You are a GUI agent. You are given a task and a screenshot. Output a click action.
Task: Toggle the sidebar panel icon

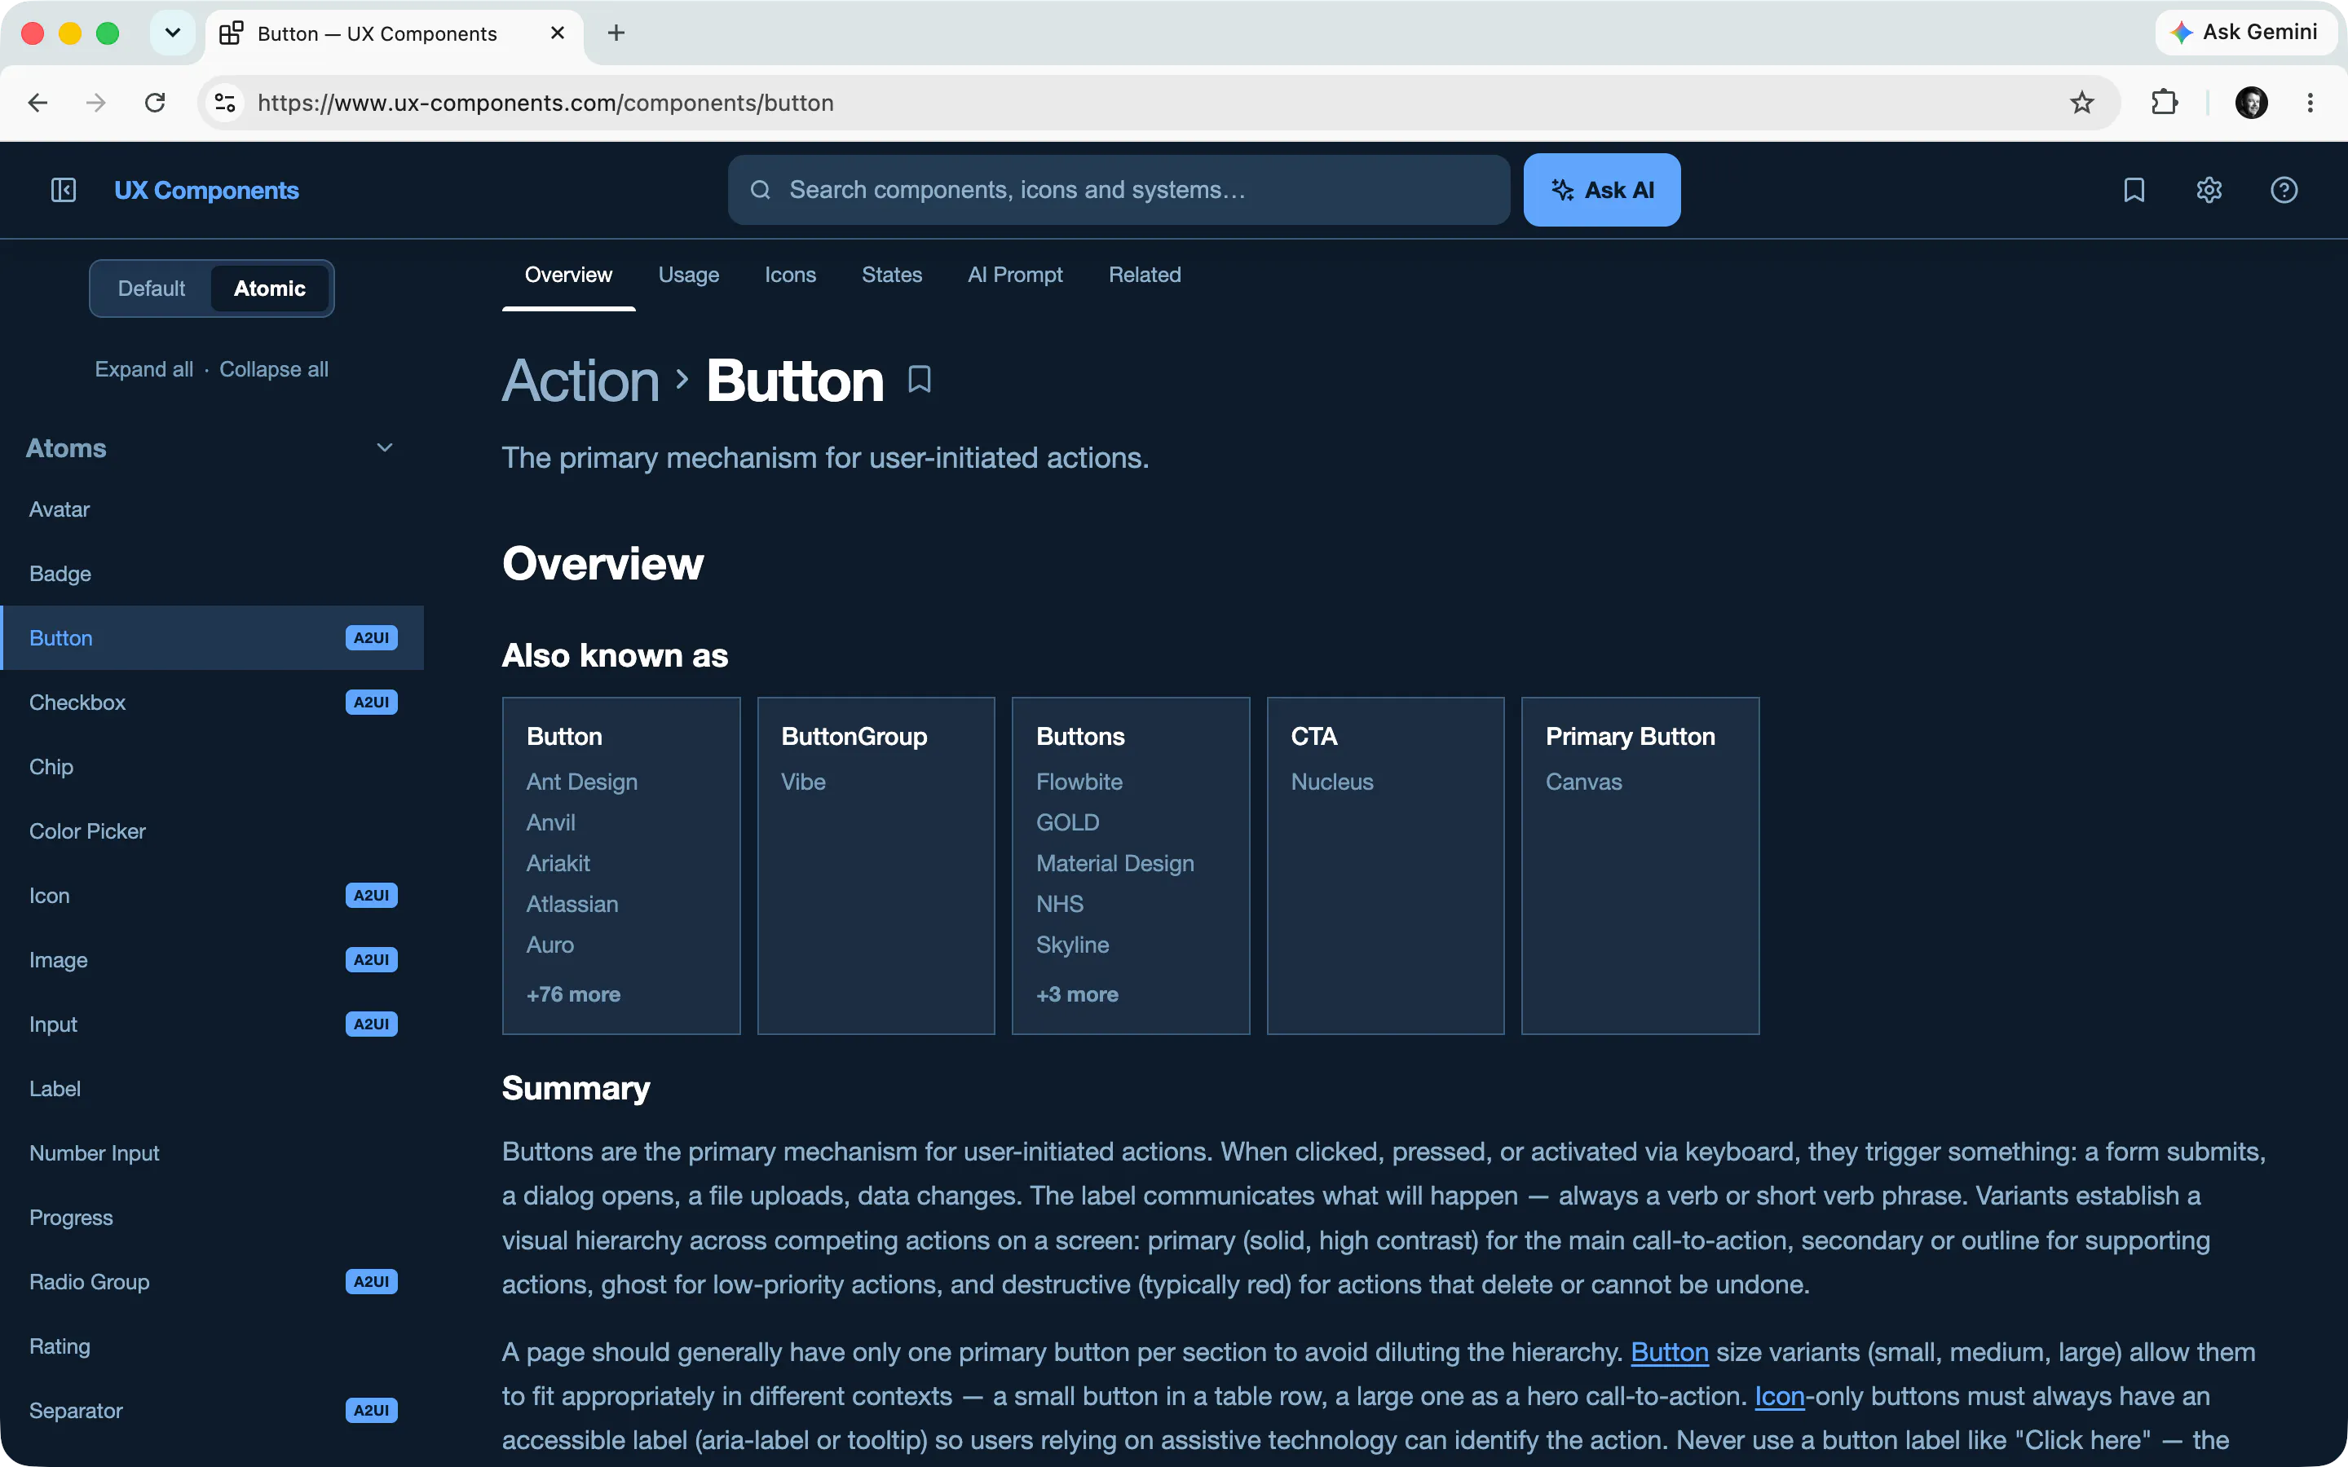point(63,190)
